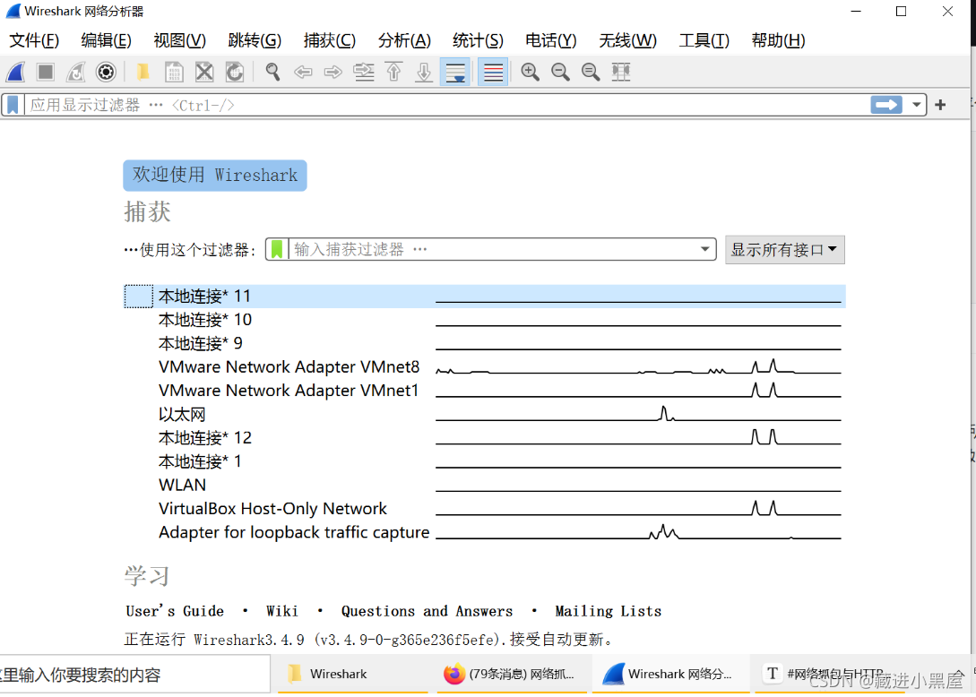Jump to last packet down-arrow icon
The image size is (976, 697).
point(424,73)
